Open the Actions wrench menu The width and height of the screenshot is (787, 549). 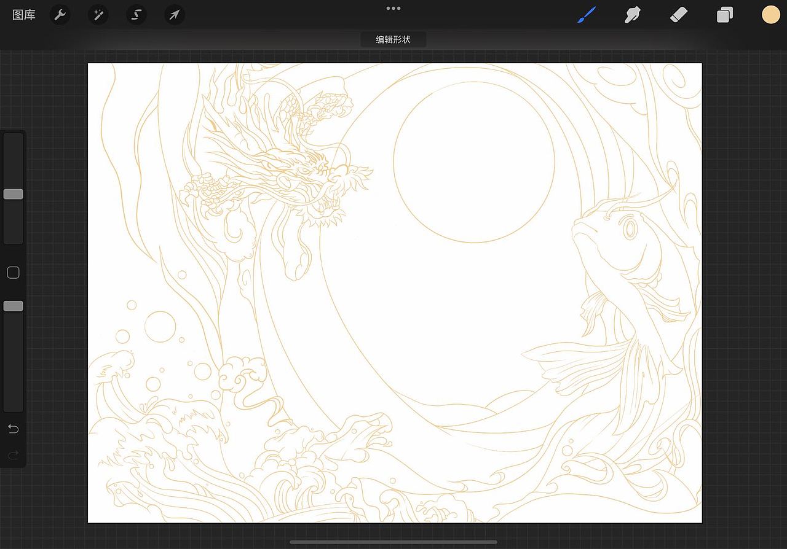(x=60, y=15)
